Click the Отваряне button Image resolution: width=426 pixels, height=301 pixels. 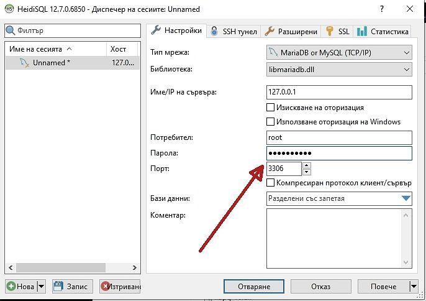click(254, 286)
